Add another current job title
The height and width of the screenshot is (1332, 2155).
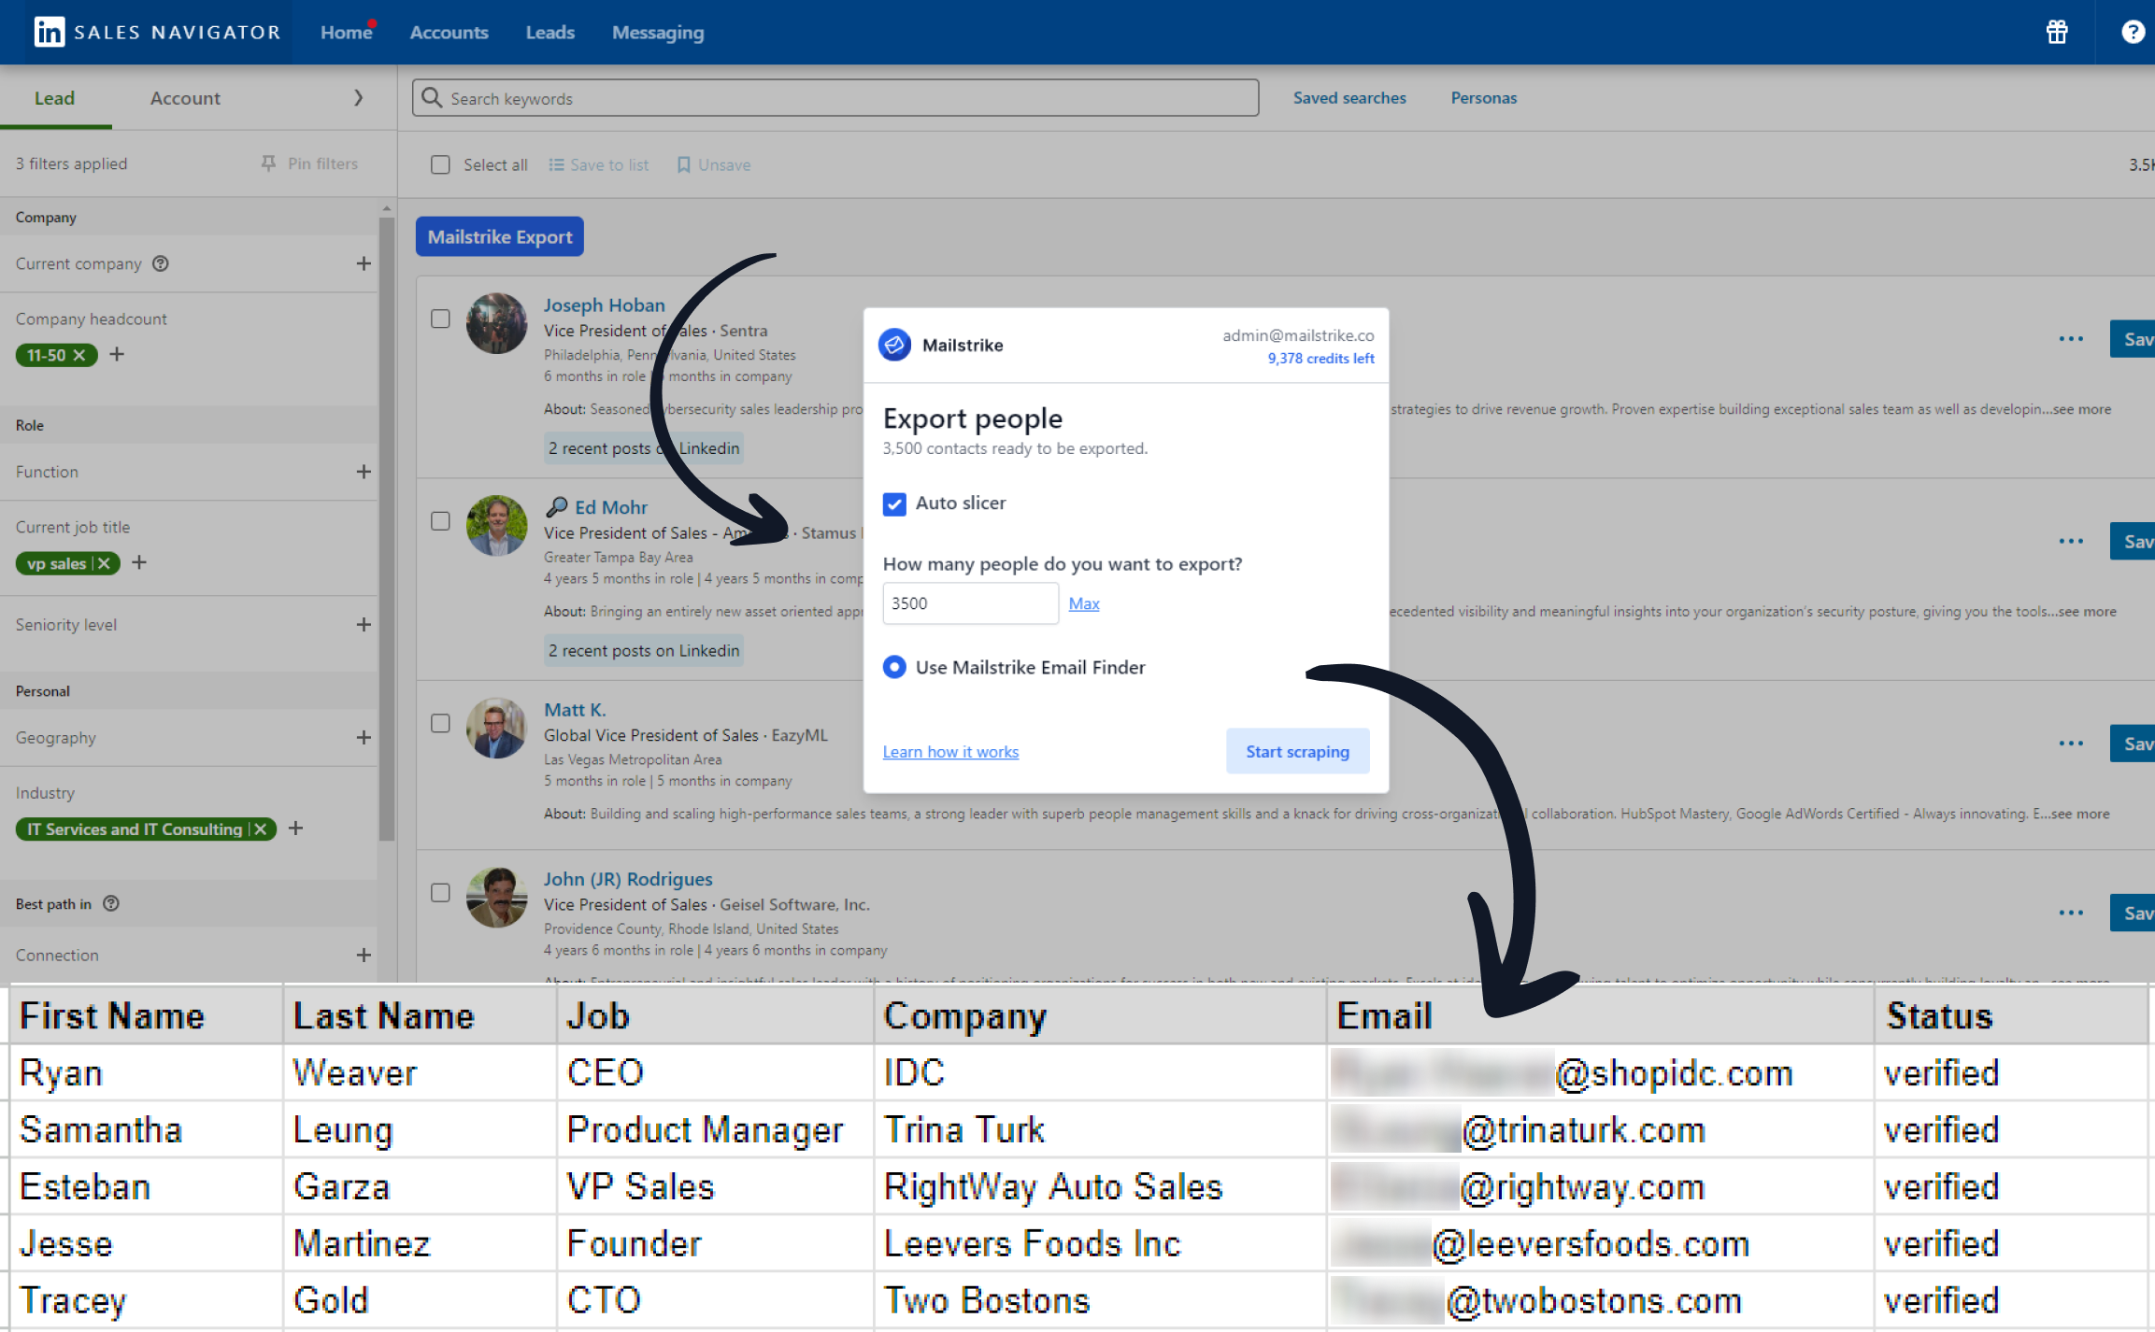(x=139, y=562)
